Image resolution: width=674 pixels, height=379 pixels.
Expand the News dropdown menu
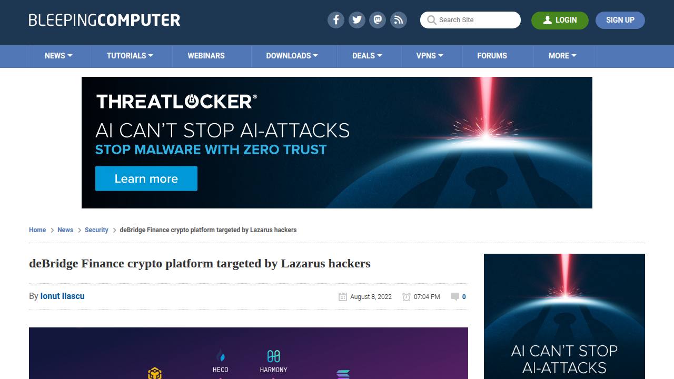(x=58, y=56)
